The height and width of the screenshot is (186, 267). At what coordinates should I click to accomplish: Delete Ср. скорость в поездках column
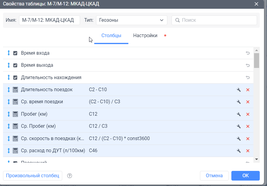(x=248, y=139)
